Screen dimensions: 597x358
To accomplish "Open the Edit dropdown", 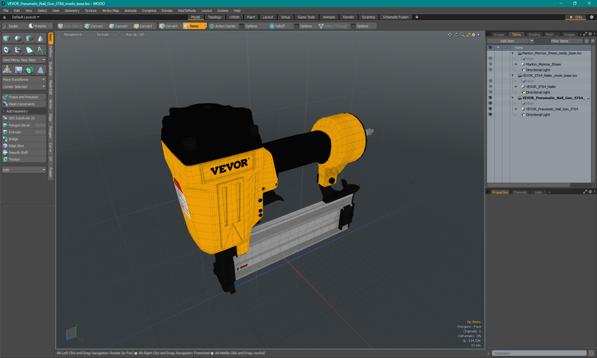I will pyautogui.click(x=24, y=170).
